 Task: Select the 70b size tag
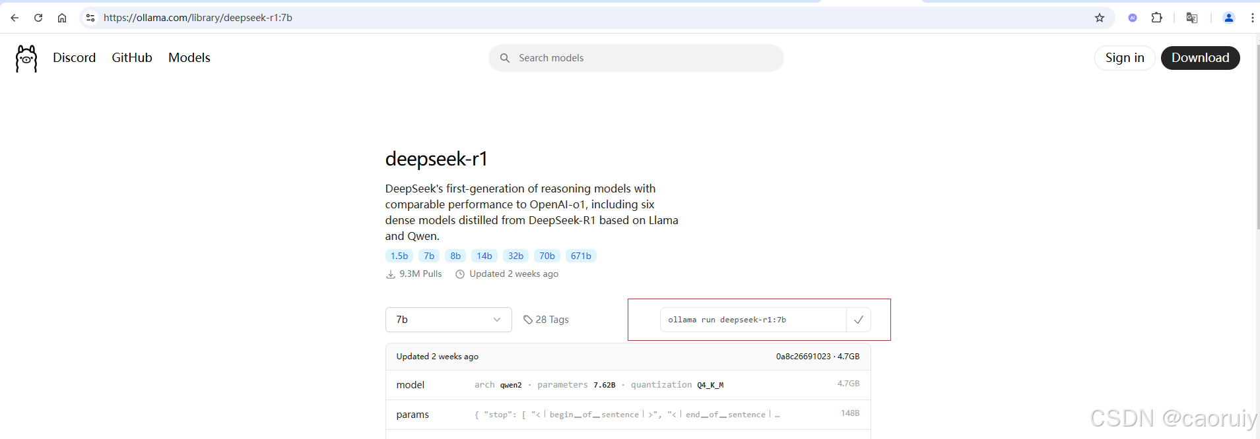point(547,256)
